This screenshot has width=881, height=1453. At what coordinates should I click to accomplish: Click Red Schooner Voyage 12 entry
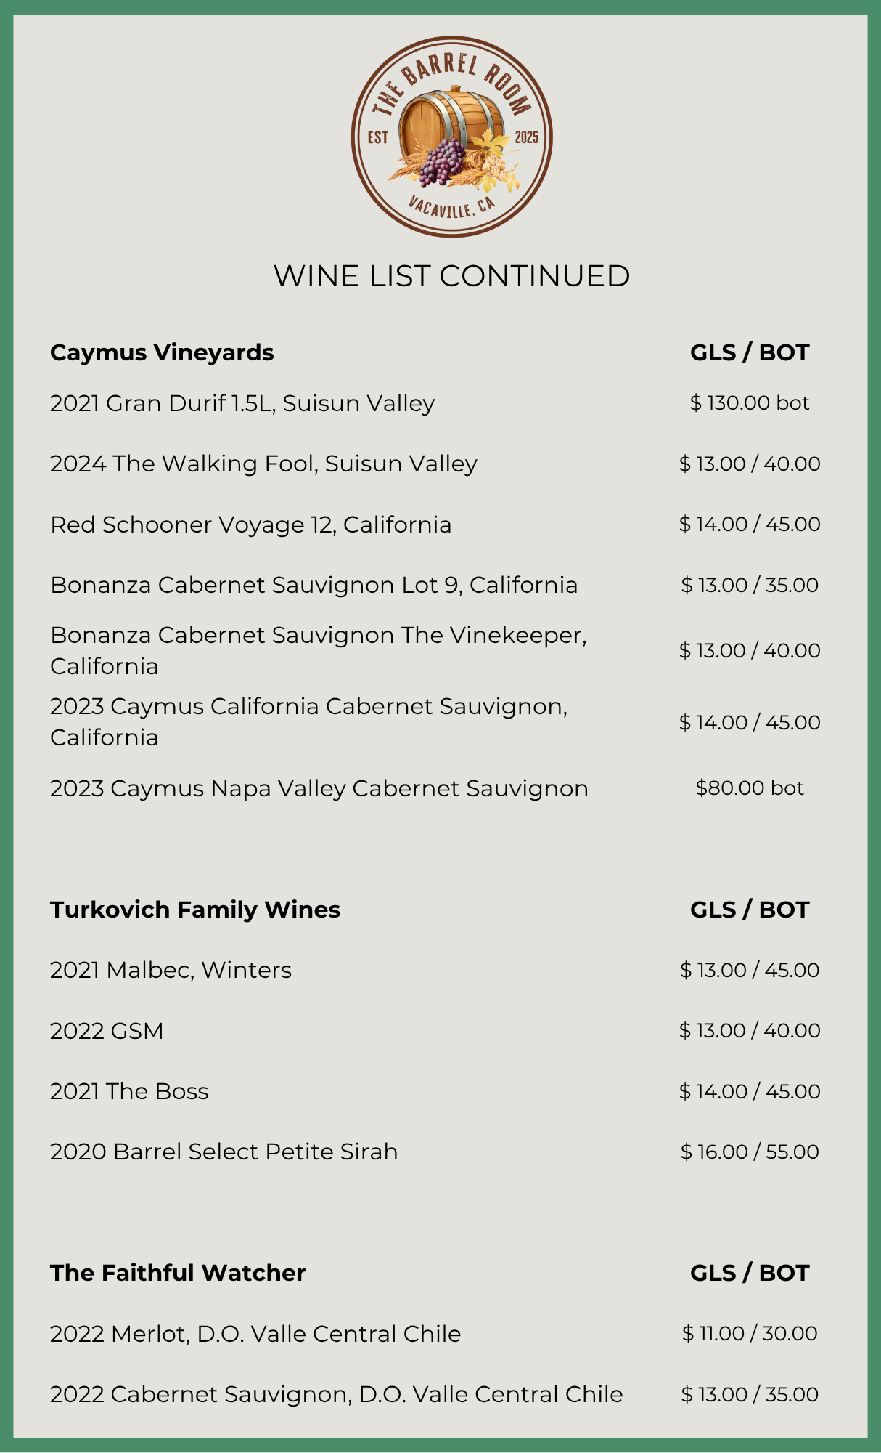250,525
